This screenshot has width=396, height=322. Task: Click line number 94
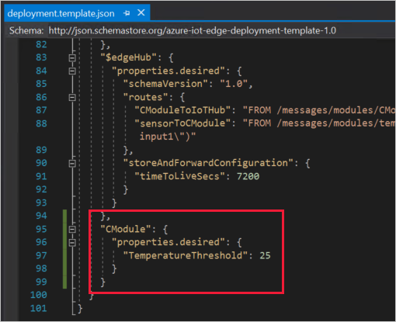click(x=41, y=216)
